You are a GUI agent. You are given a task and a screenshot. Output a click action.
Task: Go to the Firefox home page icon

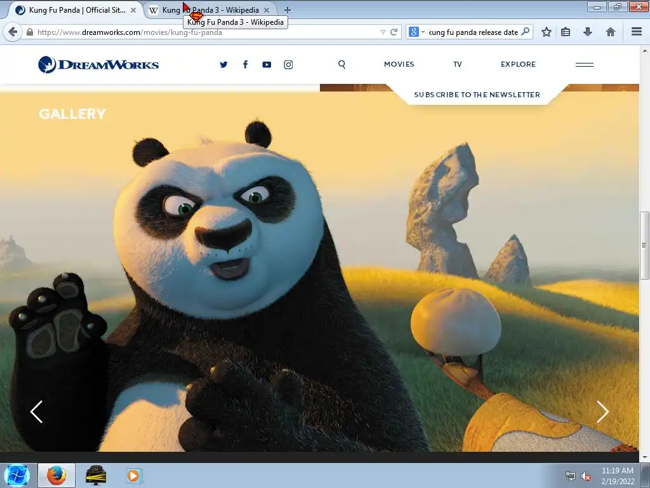pos(610,32)
